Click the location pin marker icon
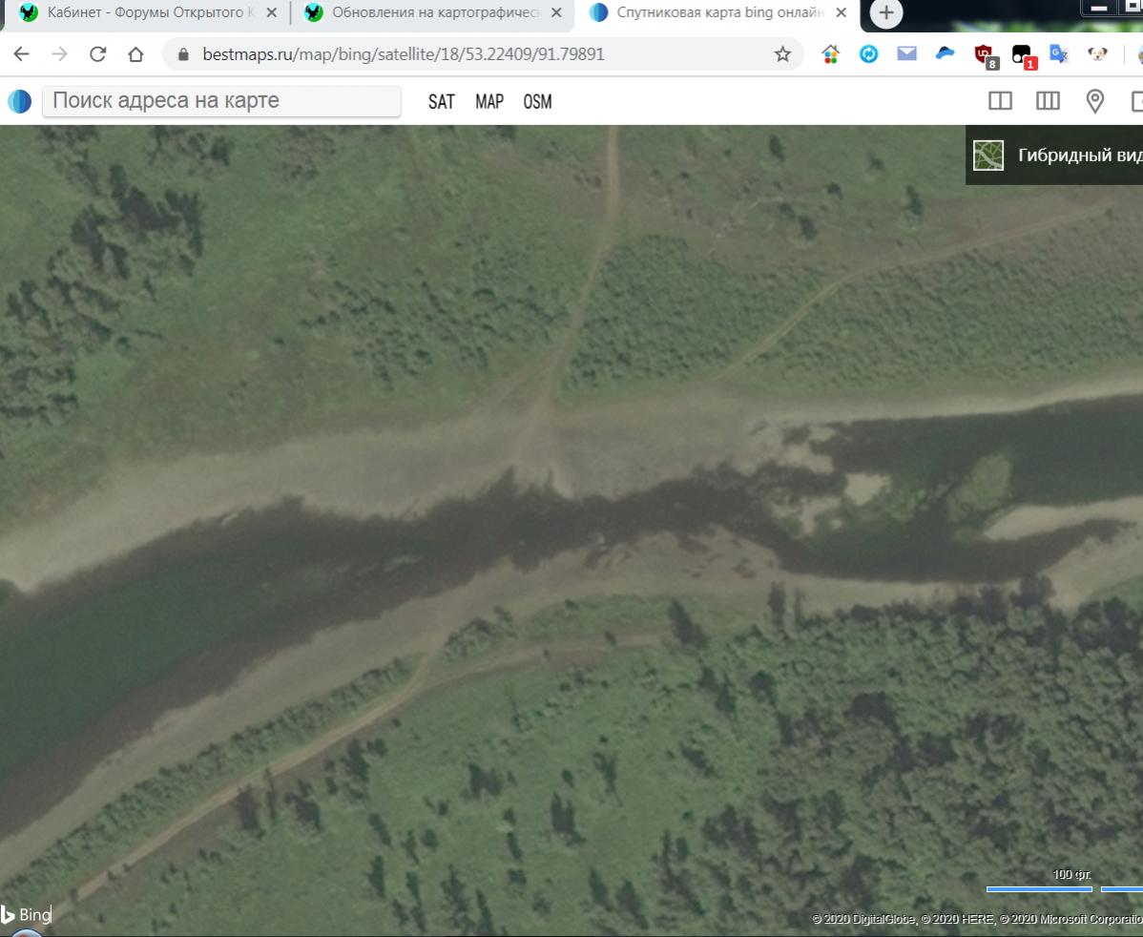 click(x=1095, y=101)
